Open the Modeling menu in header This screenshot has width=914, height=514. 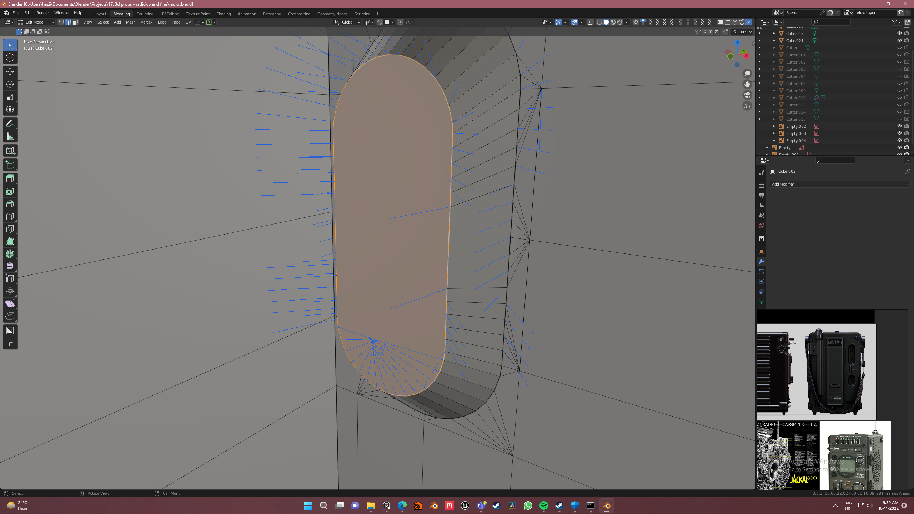(121, 14)
